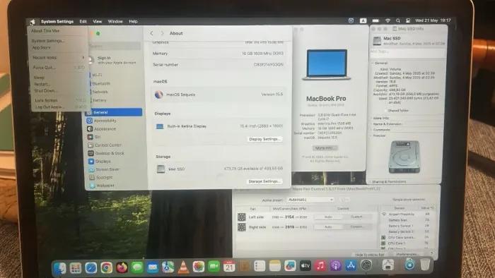Screen dimensions: 495x278
Task: Go back in System Settings About pane
Action: point(152,33)
